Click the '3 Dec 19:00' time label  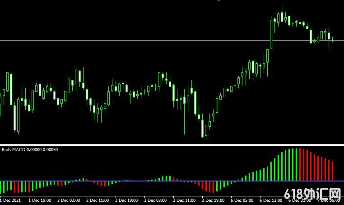[213, 200]
